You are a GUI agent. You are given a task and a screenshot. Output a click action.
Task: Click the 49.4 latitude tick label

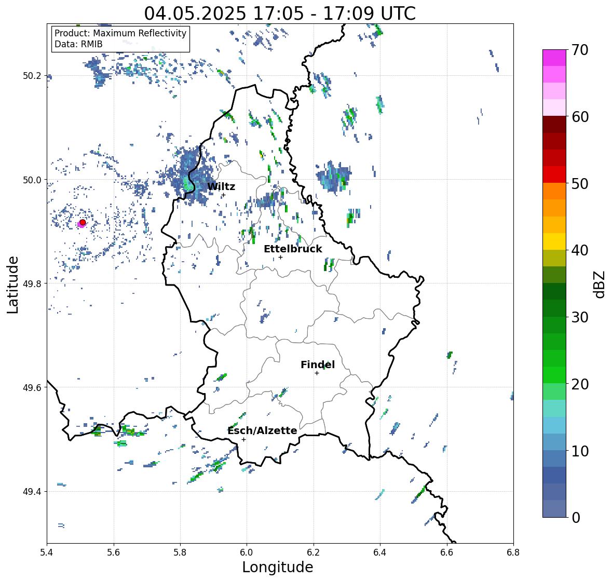(x=32, y=492)
